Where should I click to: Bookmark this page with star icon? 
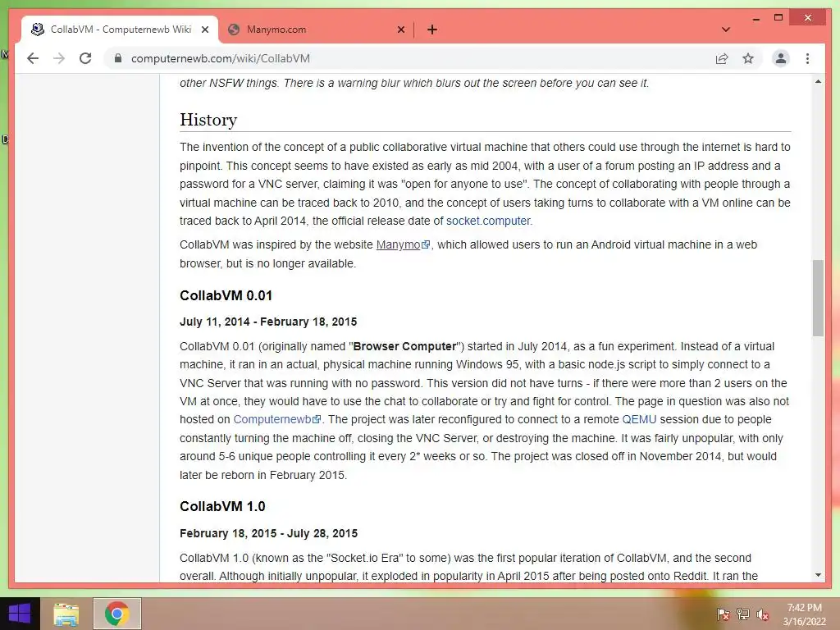click(748, 58)
